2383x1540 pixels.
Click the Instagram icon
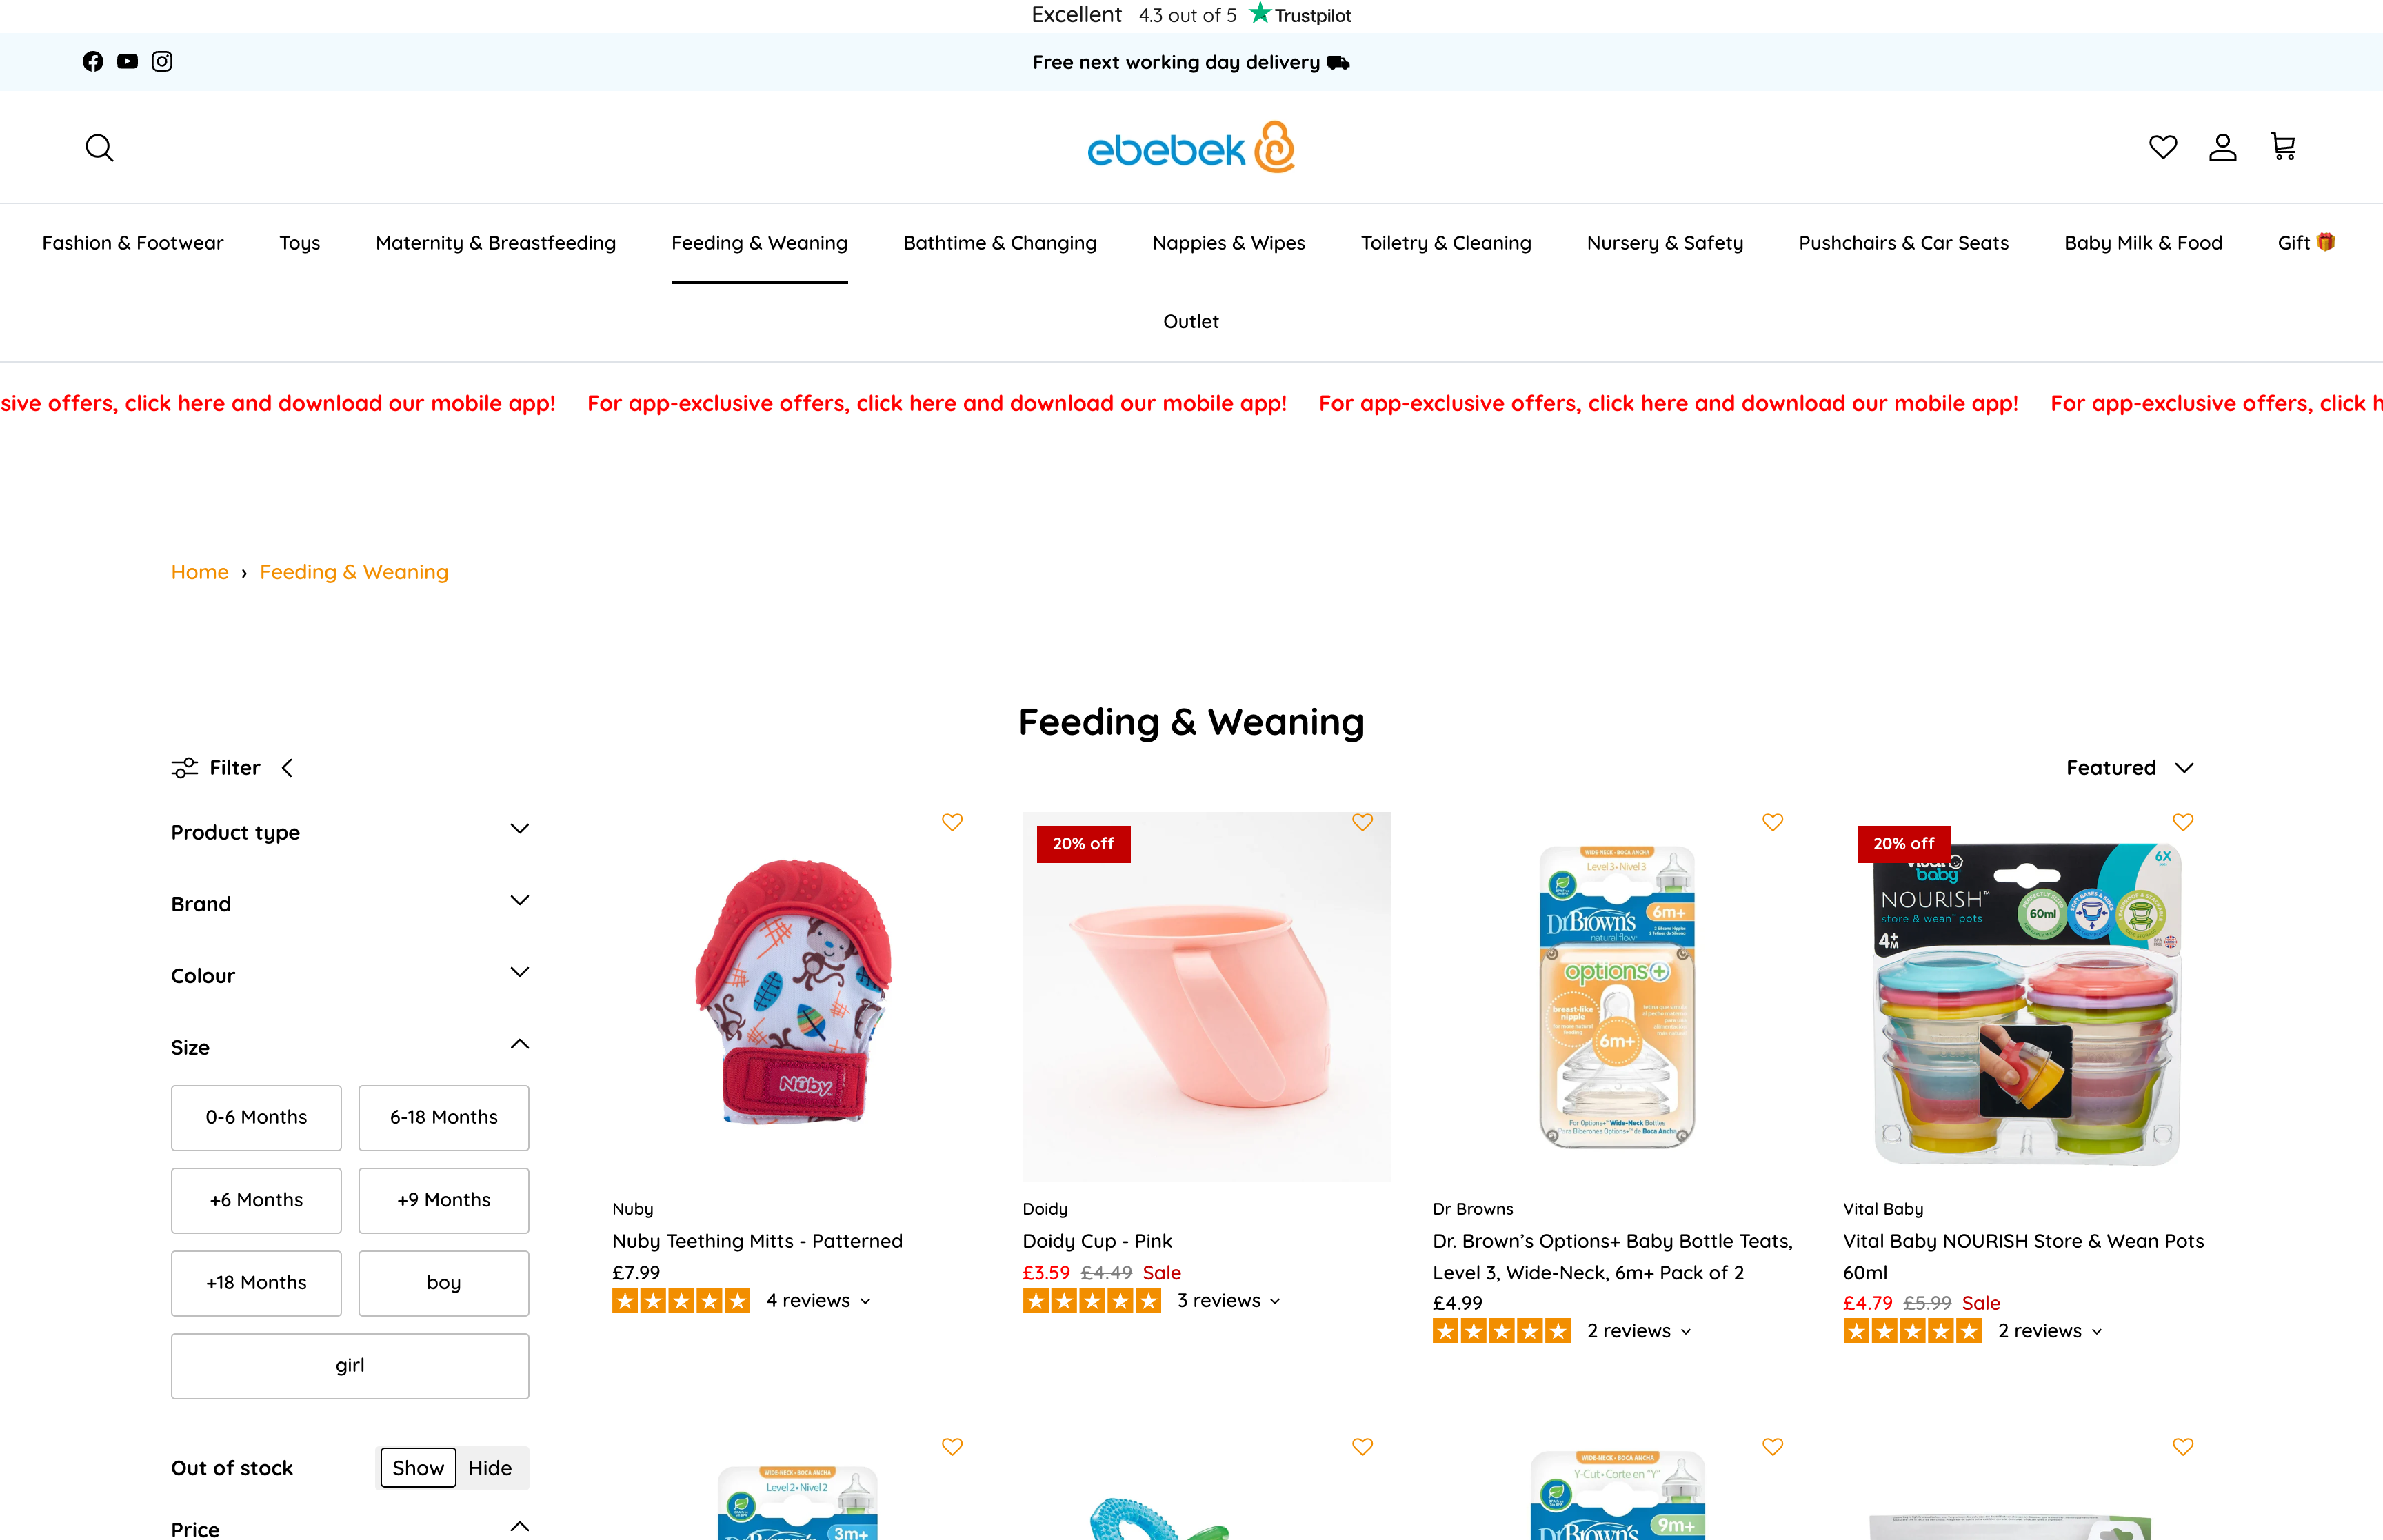[162, 62]
